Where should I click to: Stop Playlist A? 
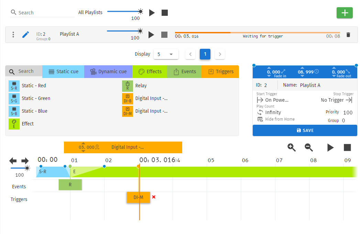click(x=164, y=35)
